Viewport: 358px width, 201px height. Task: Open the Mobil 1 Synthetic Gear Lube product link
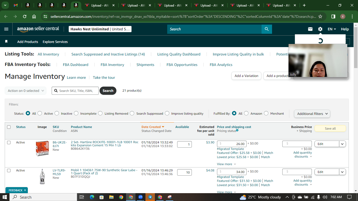pos(104,172)
